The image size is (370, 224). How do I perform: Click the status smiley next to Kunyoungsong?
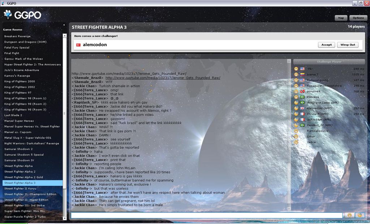pos(296,80)
